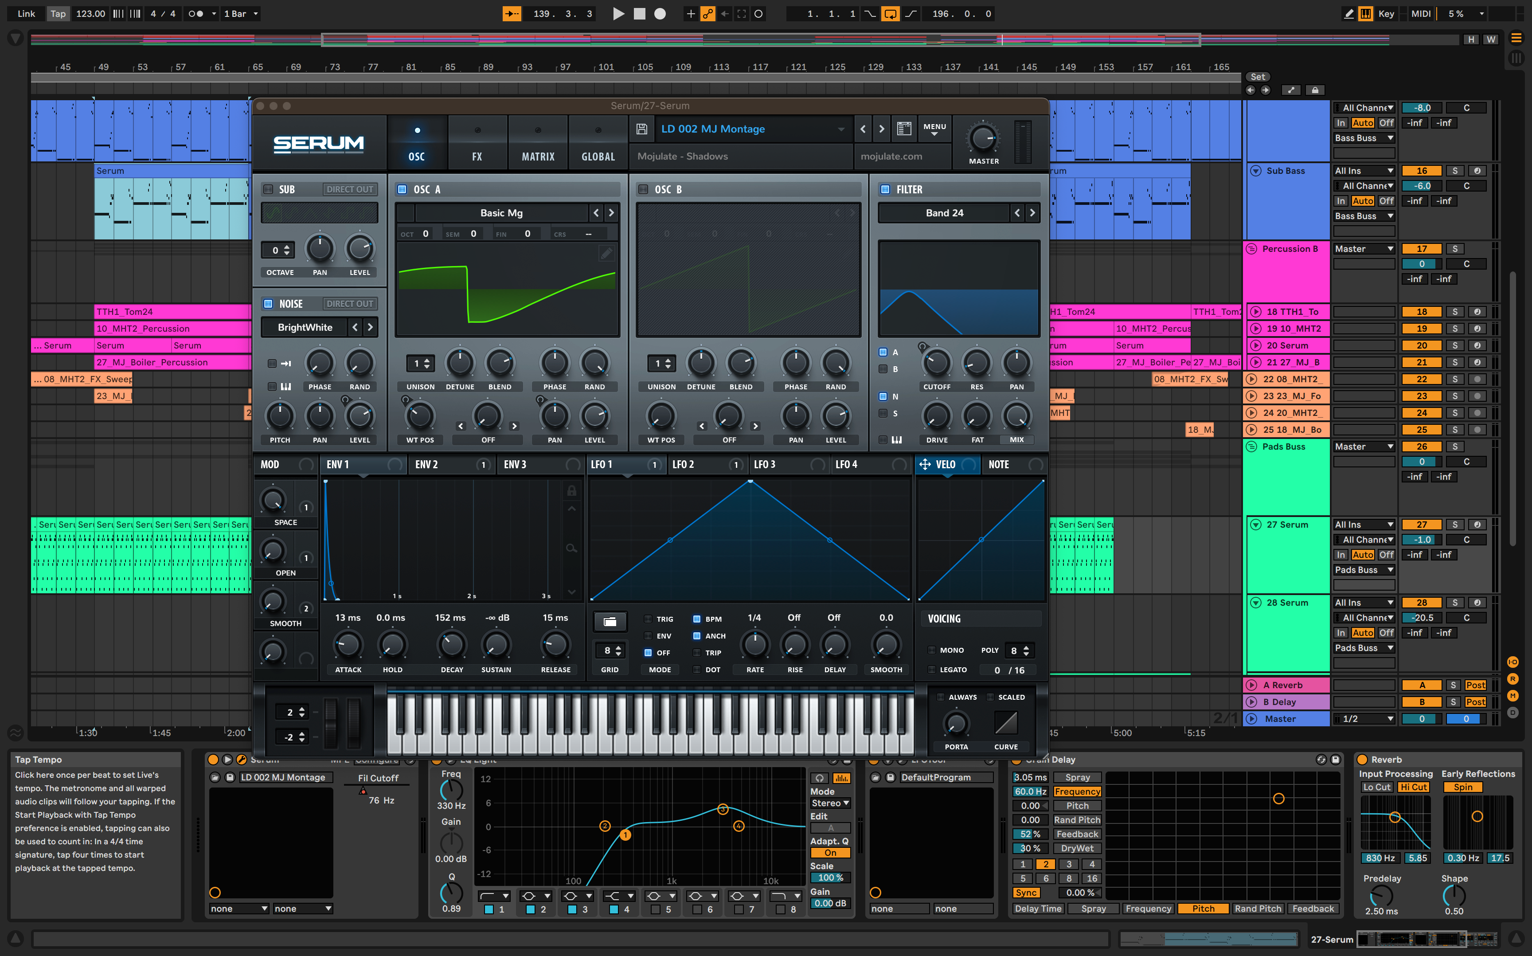Open the LFO shape folder icon
The image size is (1532, 956).
click(610, 622)
